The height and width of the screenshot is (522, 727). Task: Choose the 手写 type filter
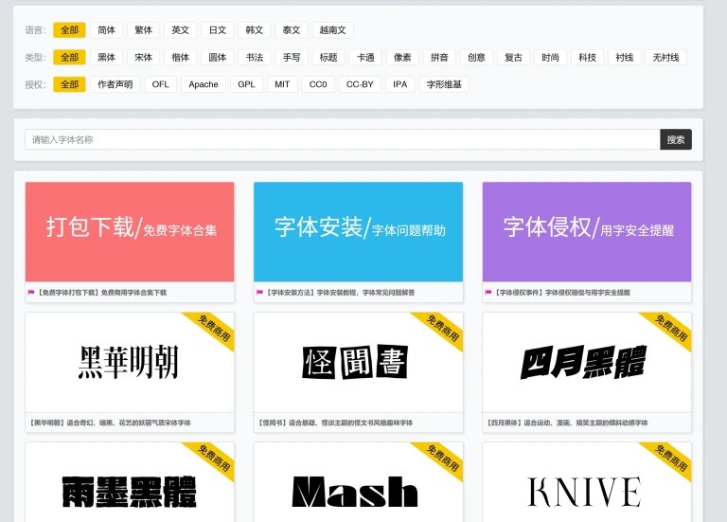[292, 58]
